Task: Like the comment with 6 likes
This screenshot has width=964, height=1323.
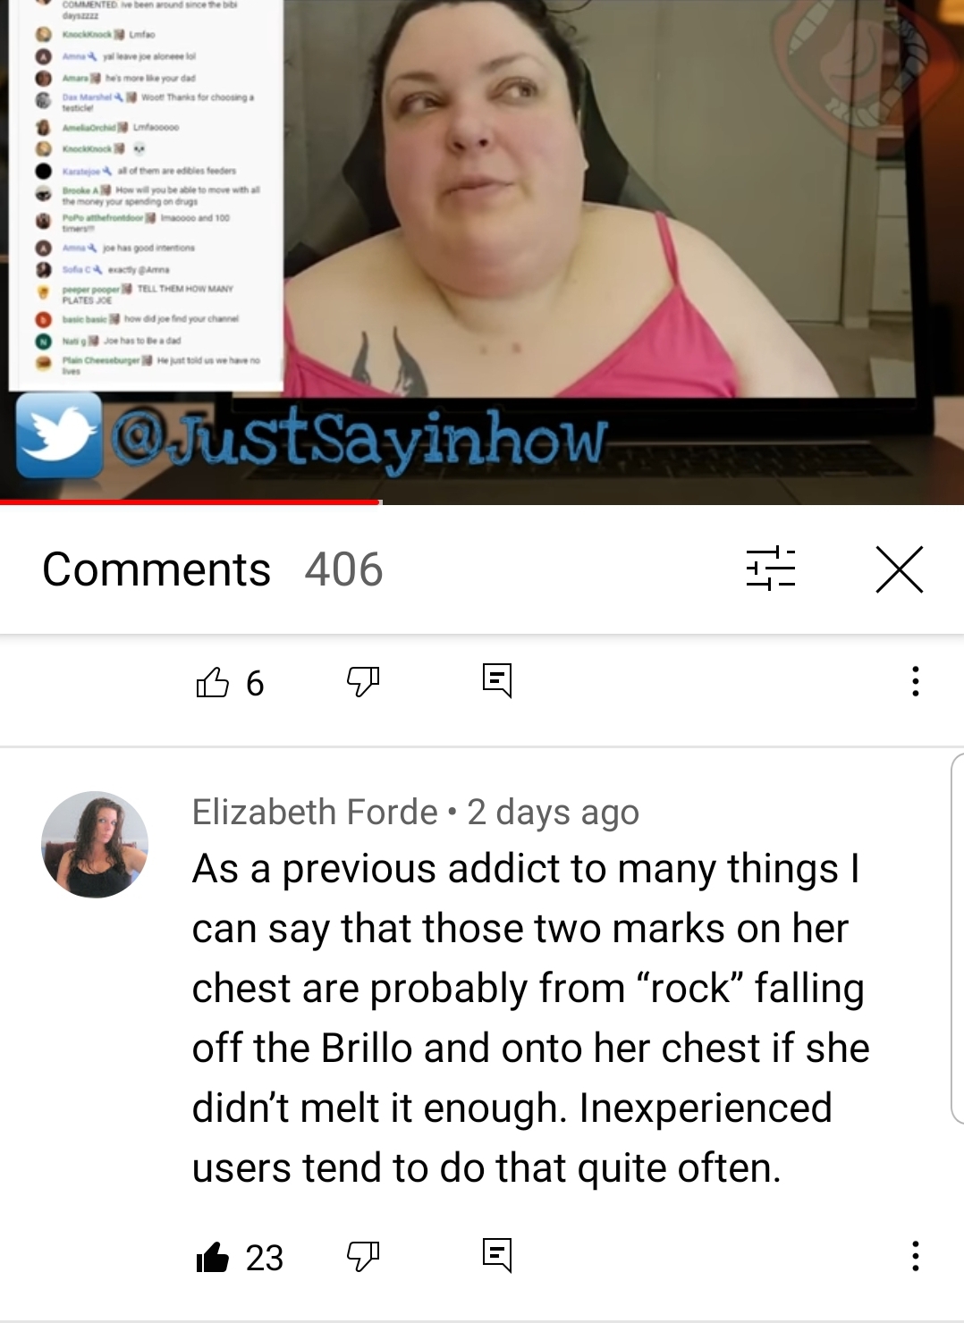Action: click(213, 682)
